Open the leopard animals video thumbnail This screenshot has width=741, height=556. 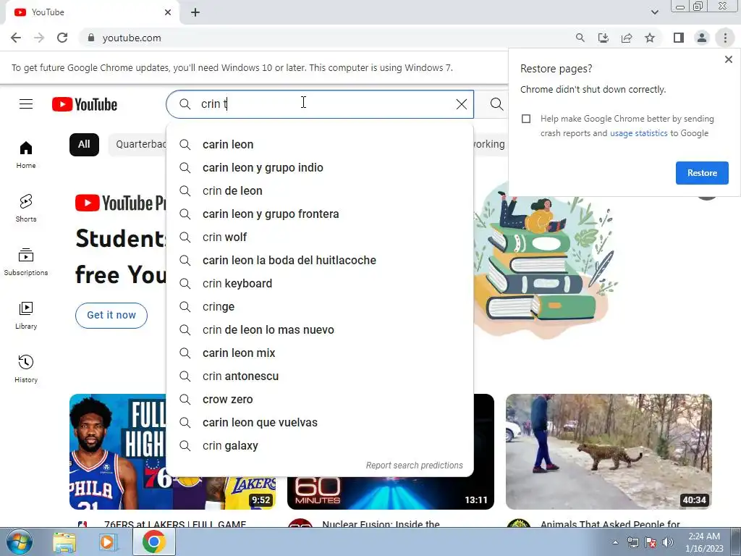tap(609, 452)
